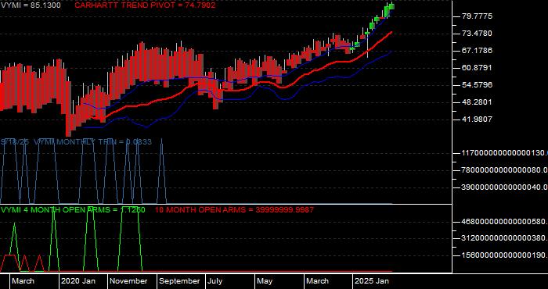The image size is (548, 289).
Task: Select the VYMI 4 MONTH OPEN ARMS label
Action: [x=73, y=210]
